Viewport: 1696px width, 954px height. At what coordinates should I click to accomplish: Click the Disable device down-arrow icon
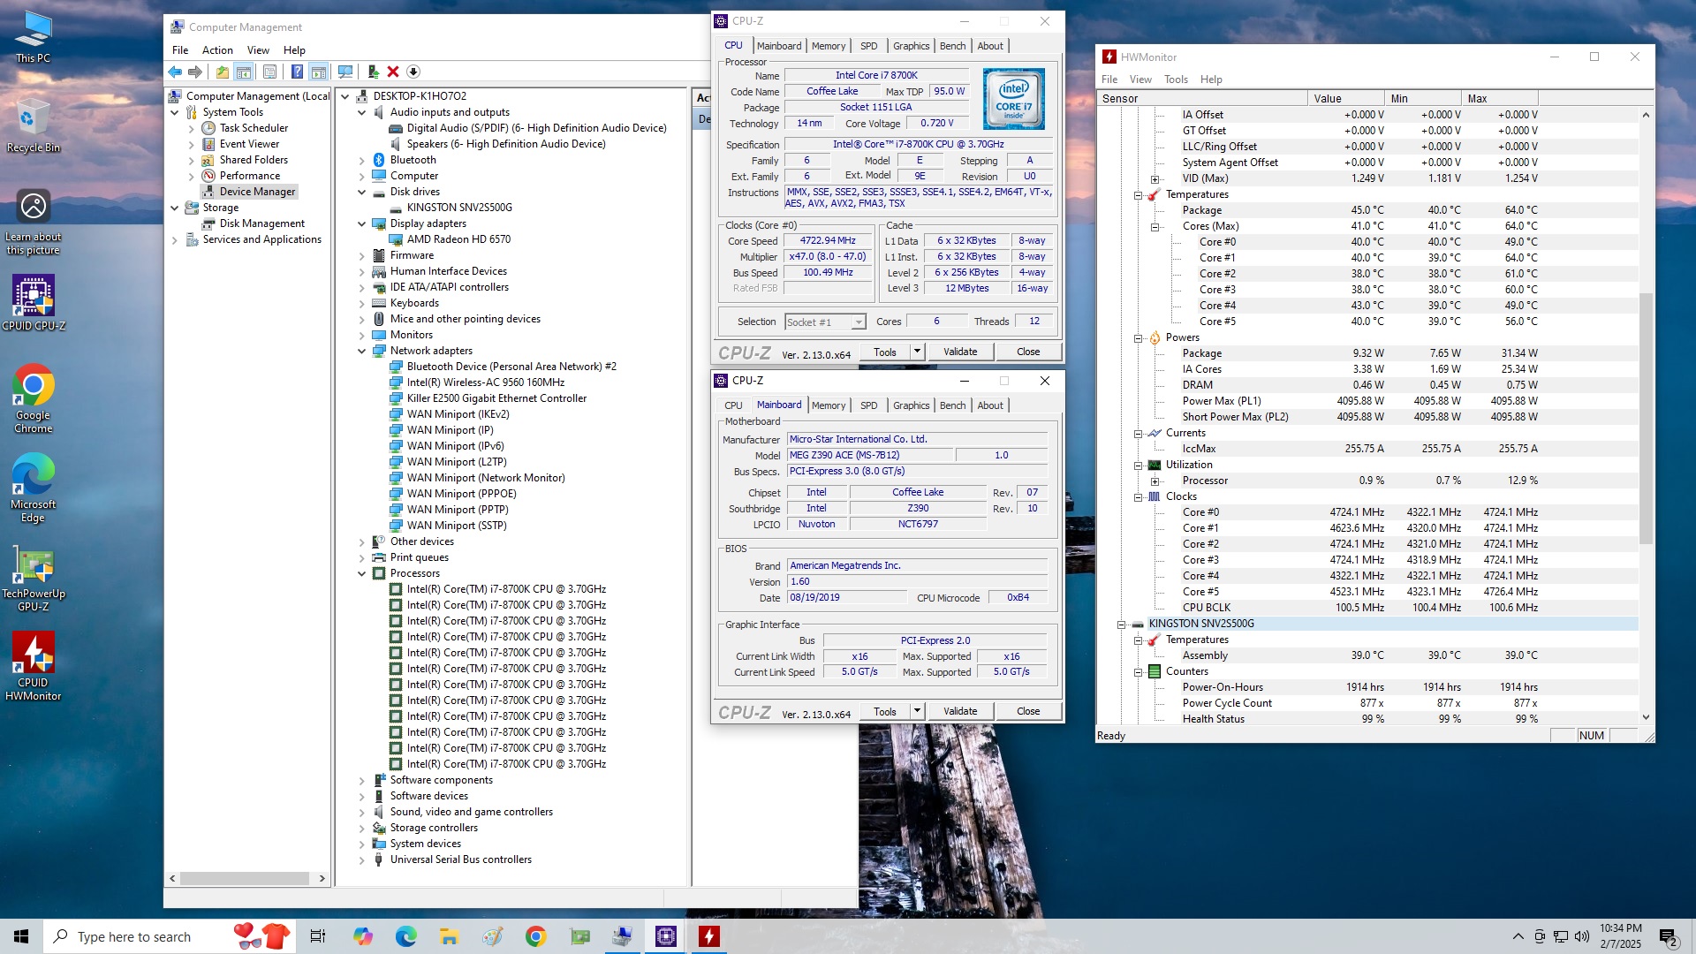pyautogui.click(x=413, y=72)
